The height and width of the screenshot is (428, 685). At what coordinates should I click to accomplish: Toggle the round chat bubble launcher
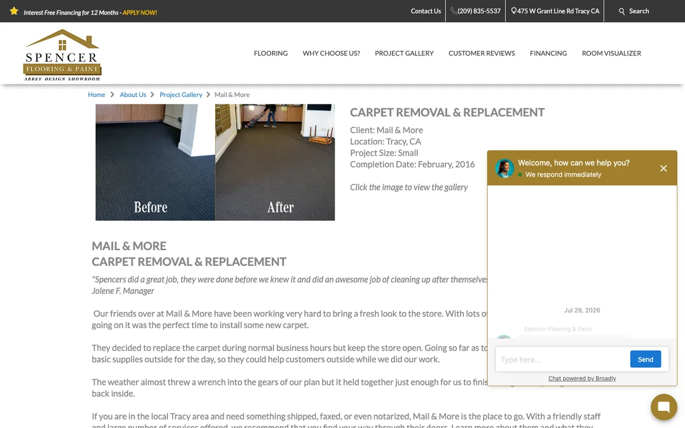coord(663,407)
